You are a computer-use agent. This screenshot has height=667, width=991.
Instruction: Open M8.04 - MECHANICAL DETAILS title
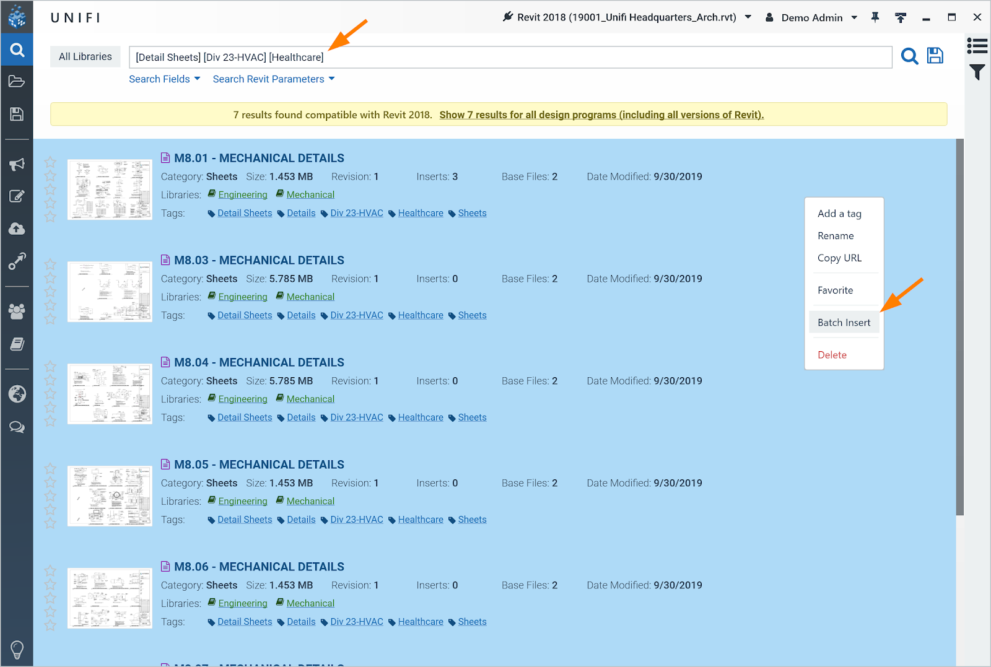coord(259,362)
